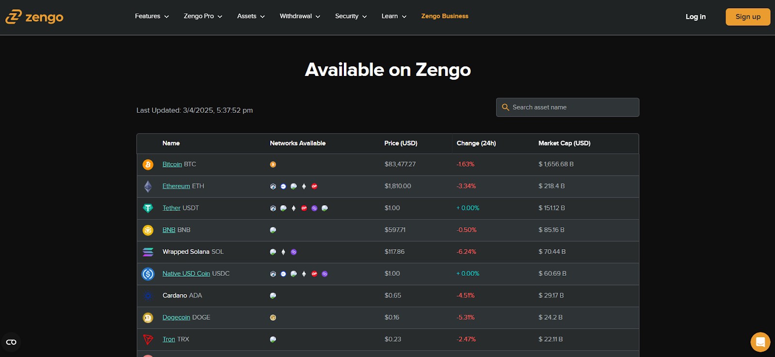Image resolution: width=775 pixels, height=357 pixels.
Task: Click the Base network icon in the Native USD Coin row
Action: click(283, 274)
